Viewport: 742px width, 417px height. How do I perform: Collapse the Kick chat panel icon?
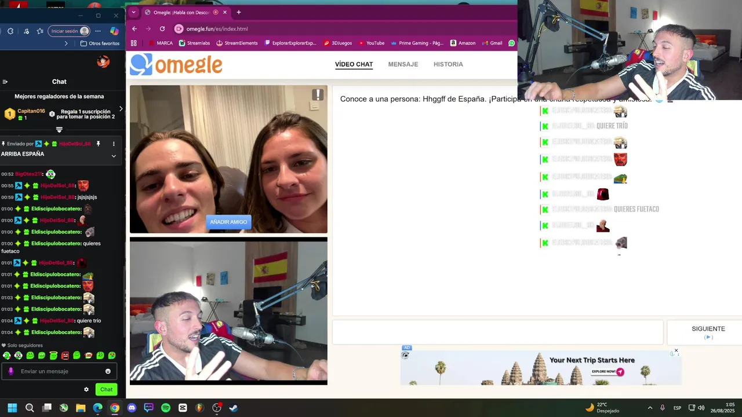tap(5, 82)
